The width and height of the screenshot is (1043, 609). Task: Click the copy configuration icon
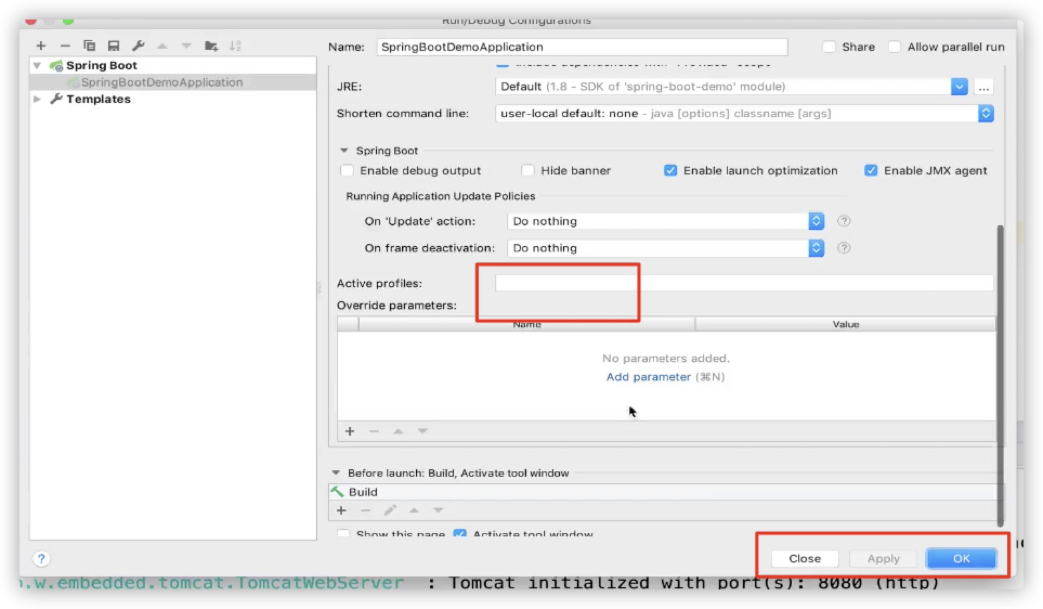tap(89, 46)
